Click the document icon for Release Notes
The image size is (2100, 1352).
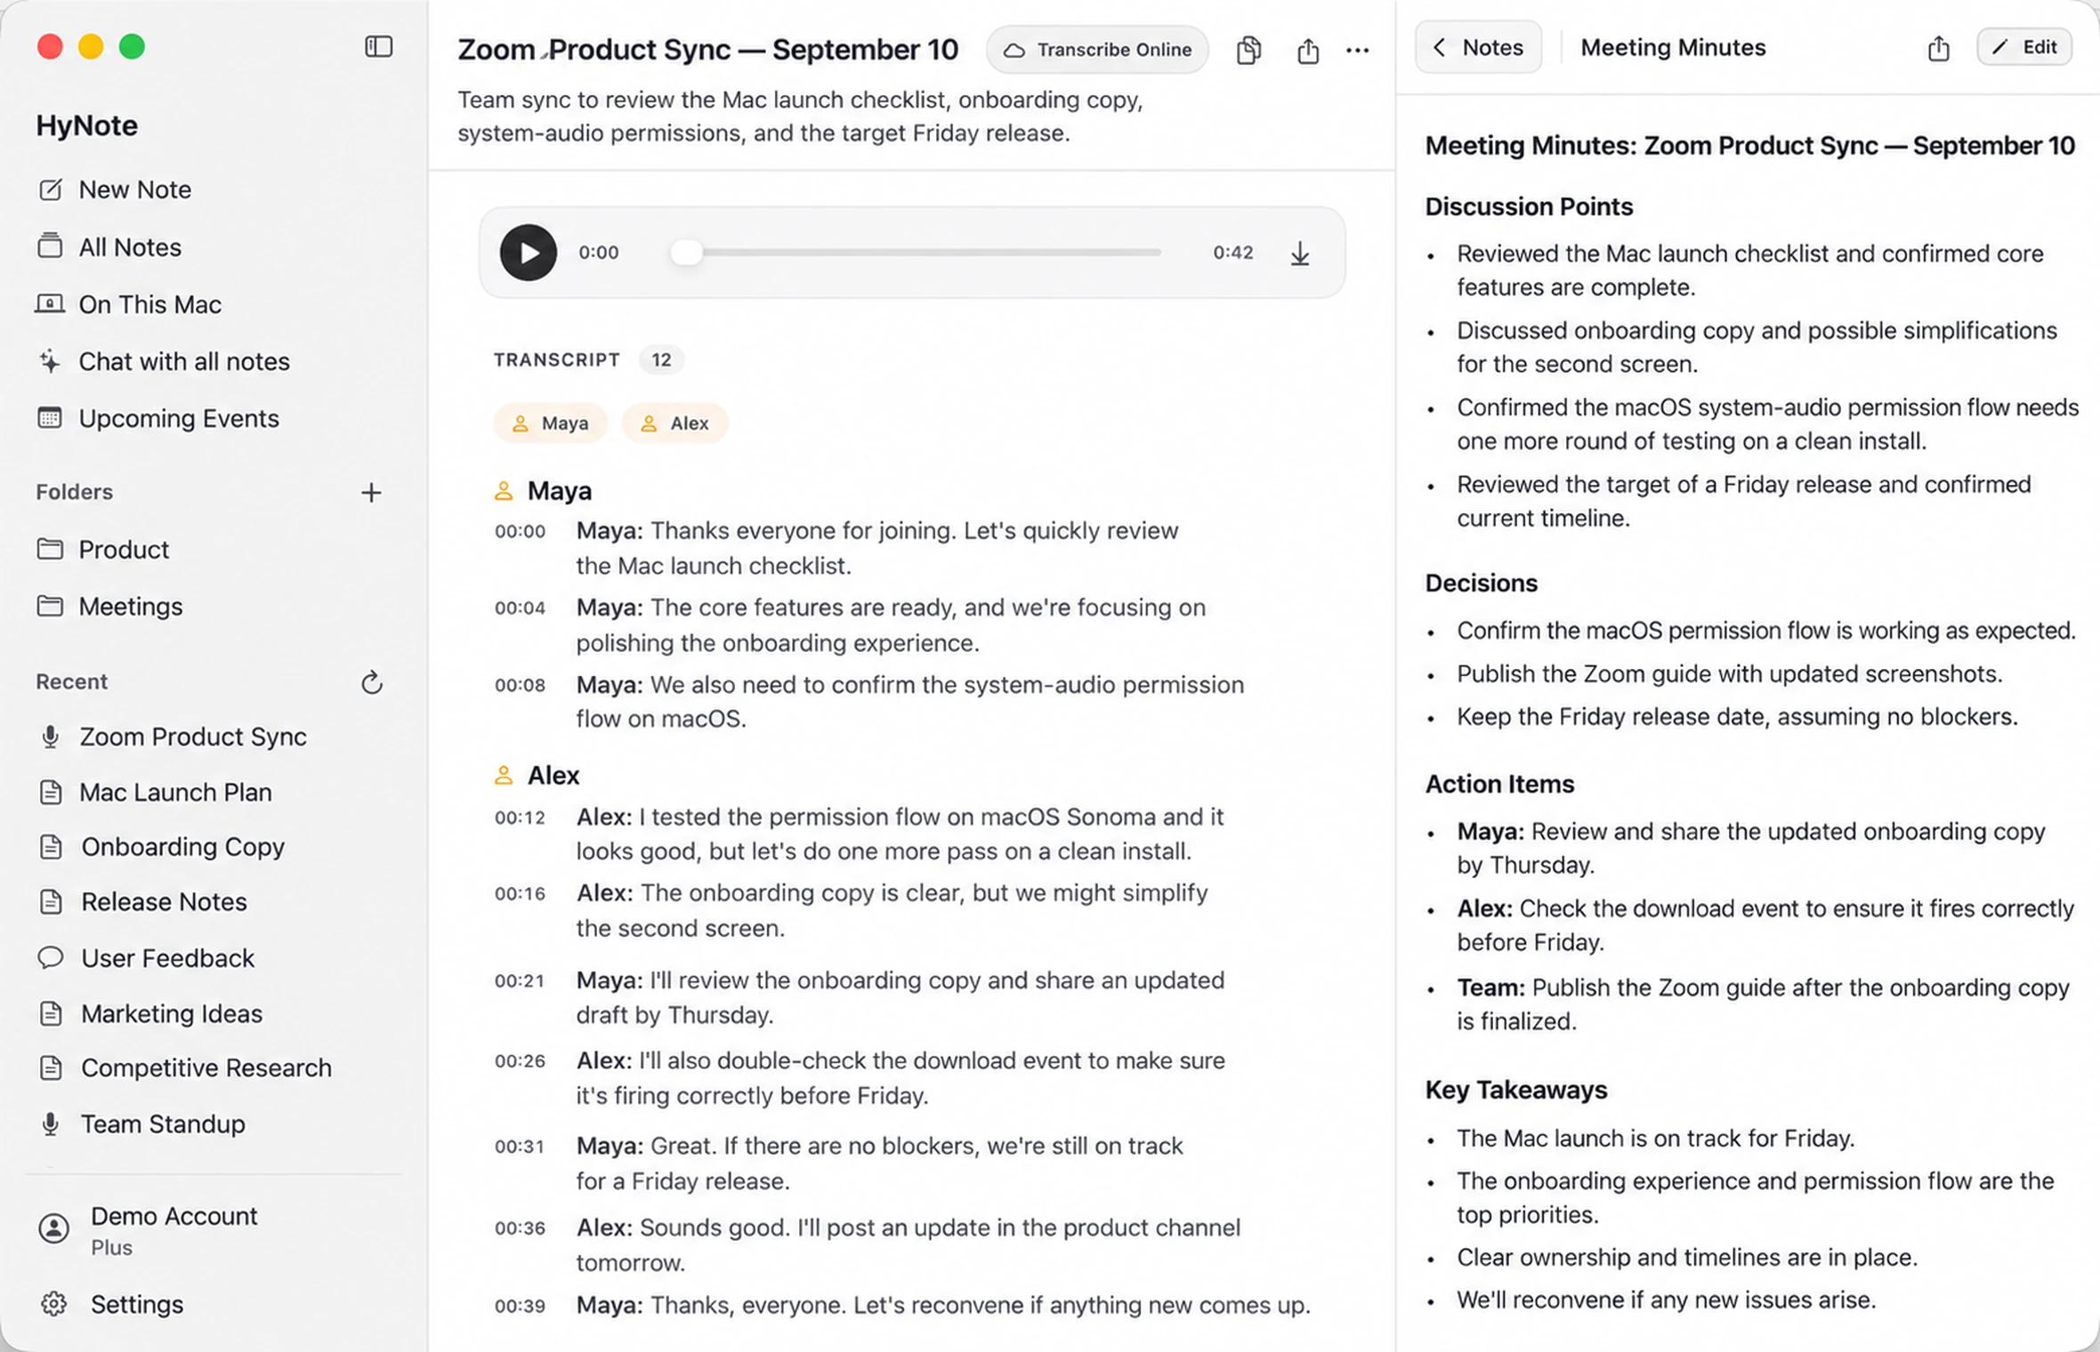click(51, 902)
